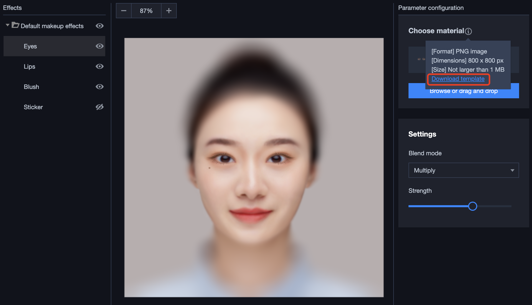Click the Default makeup effects folder icon

click(15, 25)
